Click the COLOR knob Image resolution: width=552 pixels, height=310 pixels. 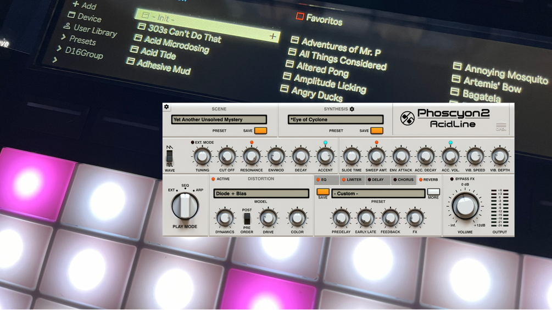(297, 218)
